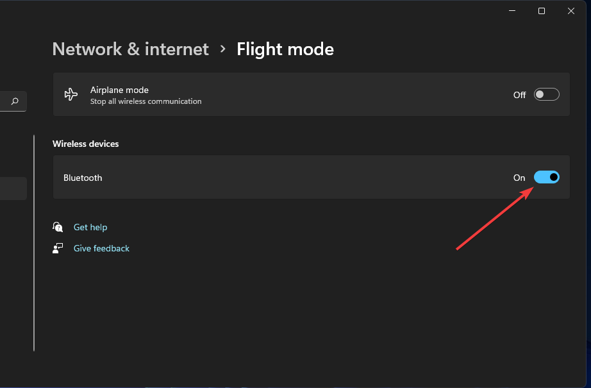Screen dimensions: 591x388
Task: Minimize the Settings window
Action: coord(511,10)
